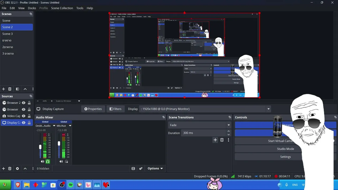Image resolution: width=338 pixels, height=190 pixels.
Task: Add a scene transition with plus icon
Action: click(x=215, y=140)
